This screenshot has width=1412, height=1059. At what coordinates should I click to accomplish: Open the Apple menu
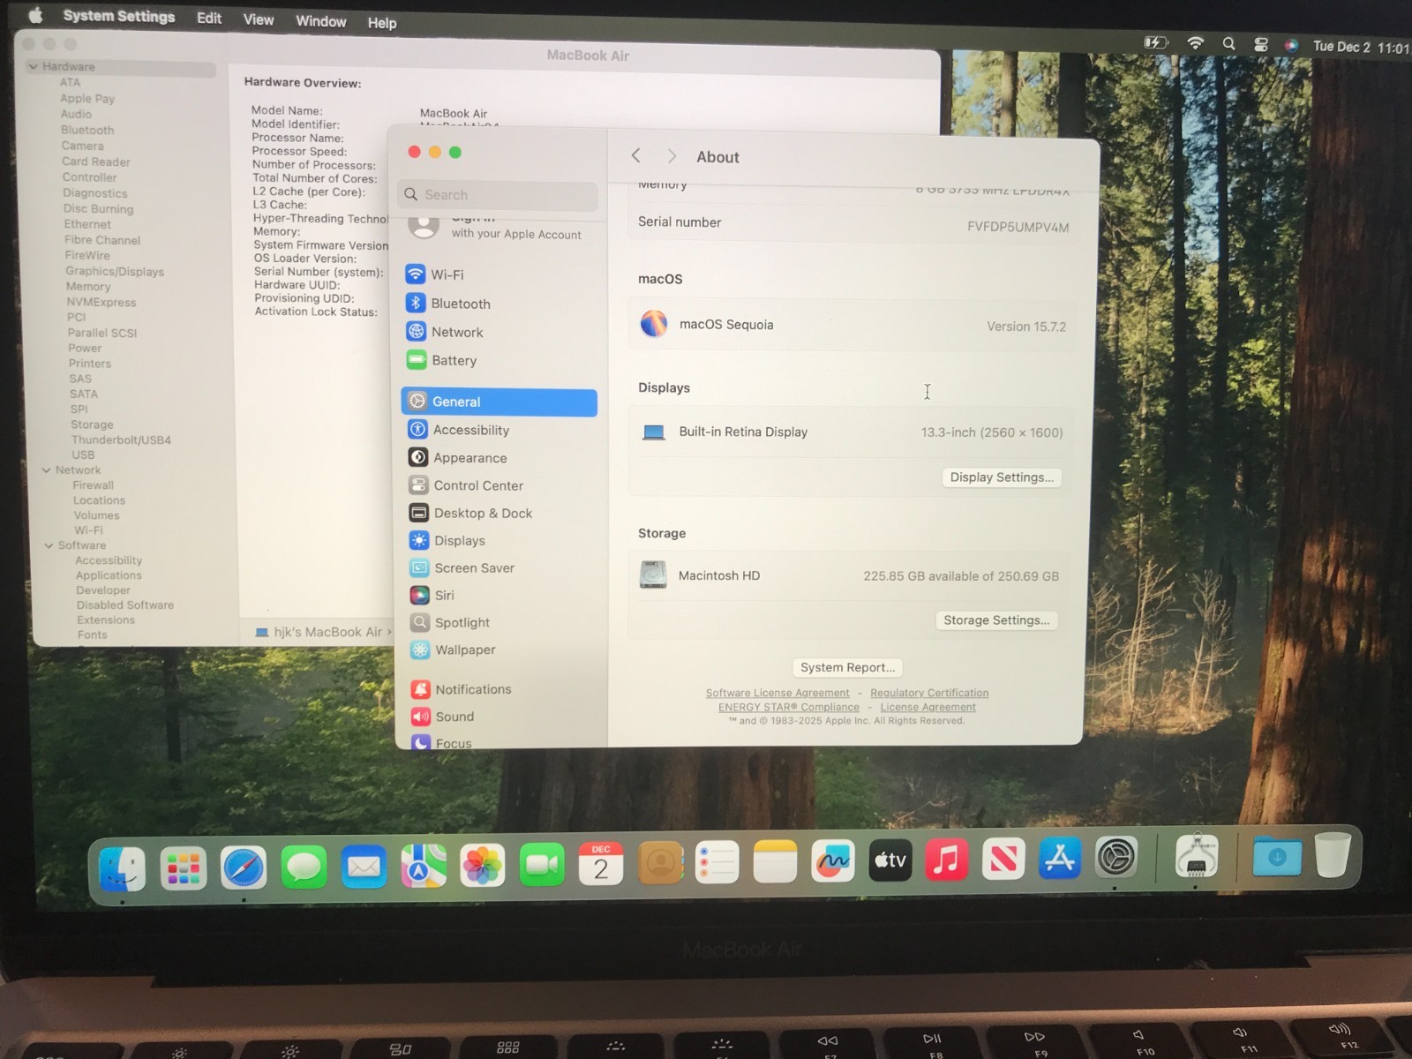(36, 15)
